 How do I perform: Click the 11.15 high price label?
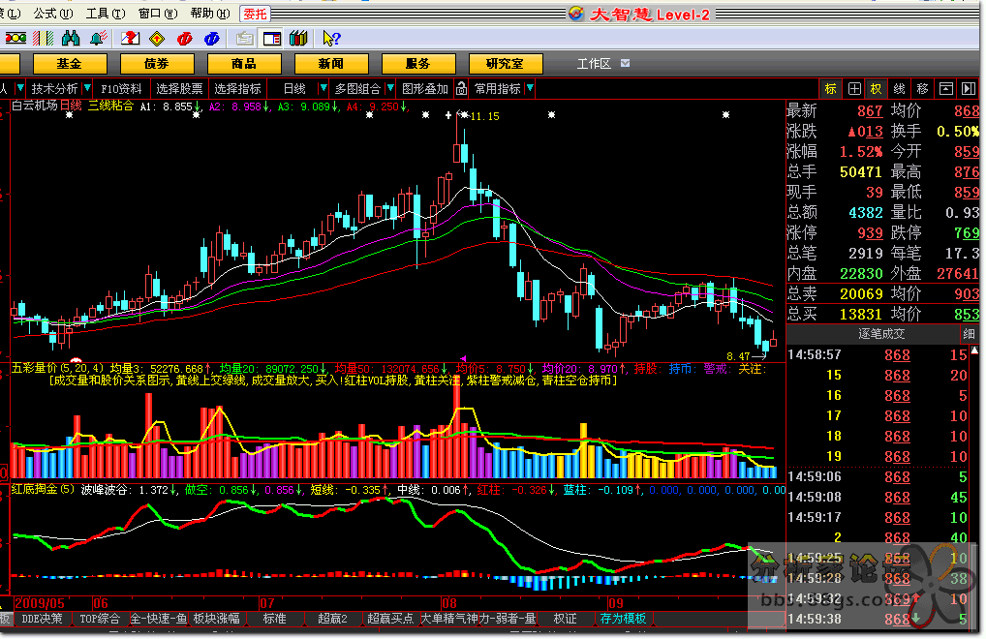(485, 116)
